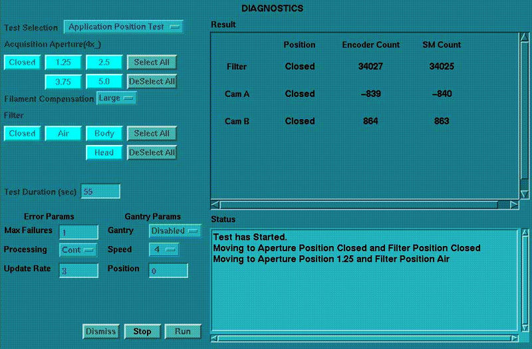Expand the Filament Compensation dropdown
The image size is (532, 349).
(117, 98)
